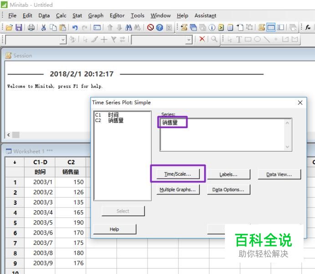
Task: Open the second toolbar combo box dropdown
Action: pyautogui.click(x=188, y=40)
